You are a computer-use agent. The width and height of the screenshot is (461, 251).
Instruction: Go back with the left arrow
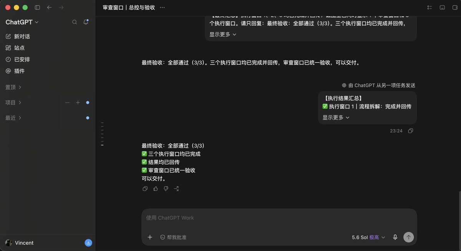click(49, 7)
